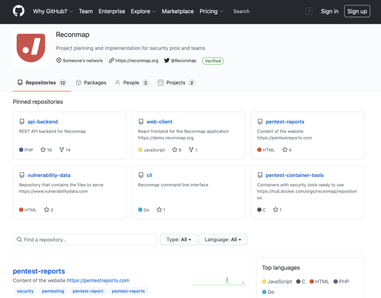This screenshot has width=381, height=298.
Task: Open stargazers of vulnerability-data (3 stars)
Action: (x=49, y=210)
